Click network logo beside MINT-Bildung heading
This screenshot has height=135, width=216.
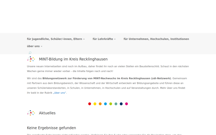(x=31, y=59)
